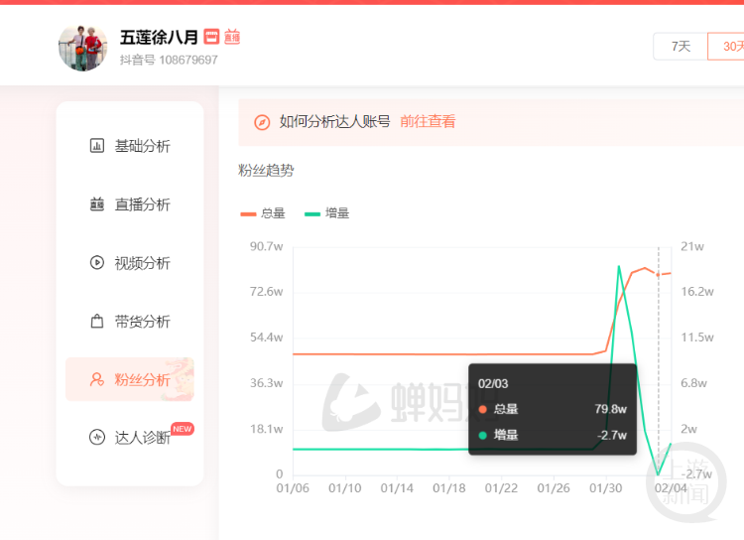Image resolution: width=744 pixels, height=540 pixels.
Task: Click the 达人诊断 label with NEW badge
Action: pyautogui.click(x=142, y=438)
